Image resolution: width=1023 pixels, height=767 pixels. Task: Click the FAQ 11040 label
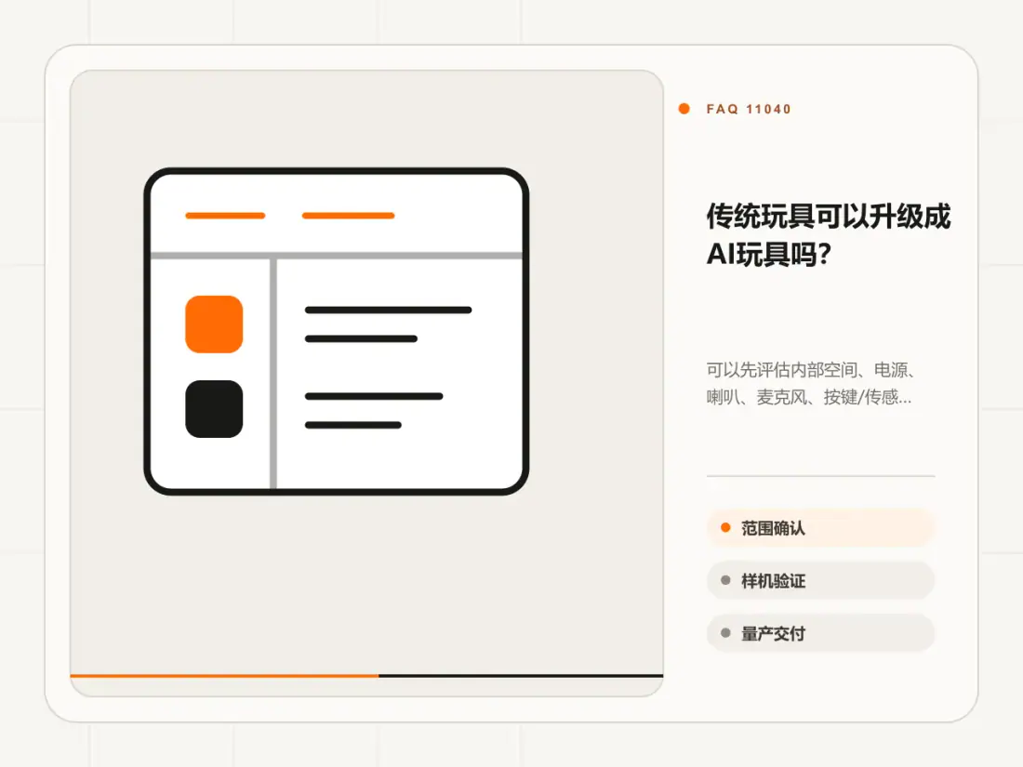[x=749, y=109]
